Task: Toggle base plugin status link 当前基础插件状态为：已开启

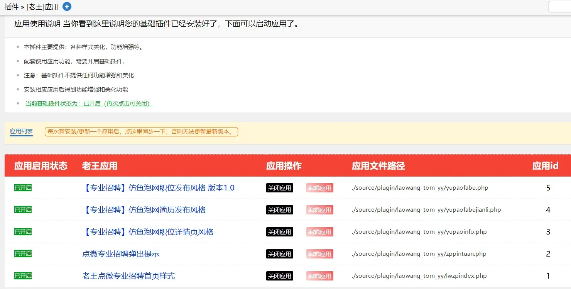Action: [x=89, y=104]
